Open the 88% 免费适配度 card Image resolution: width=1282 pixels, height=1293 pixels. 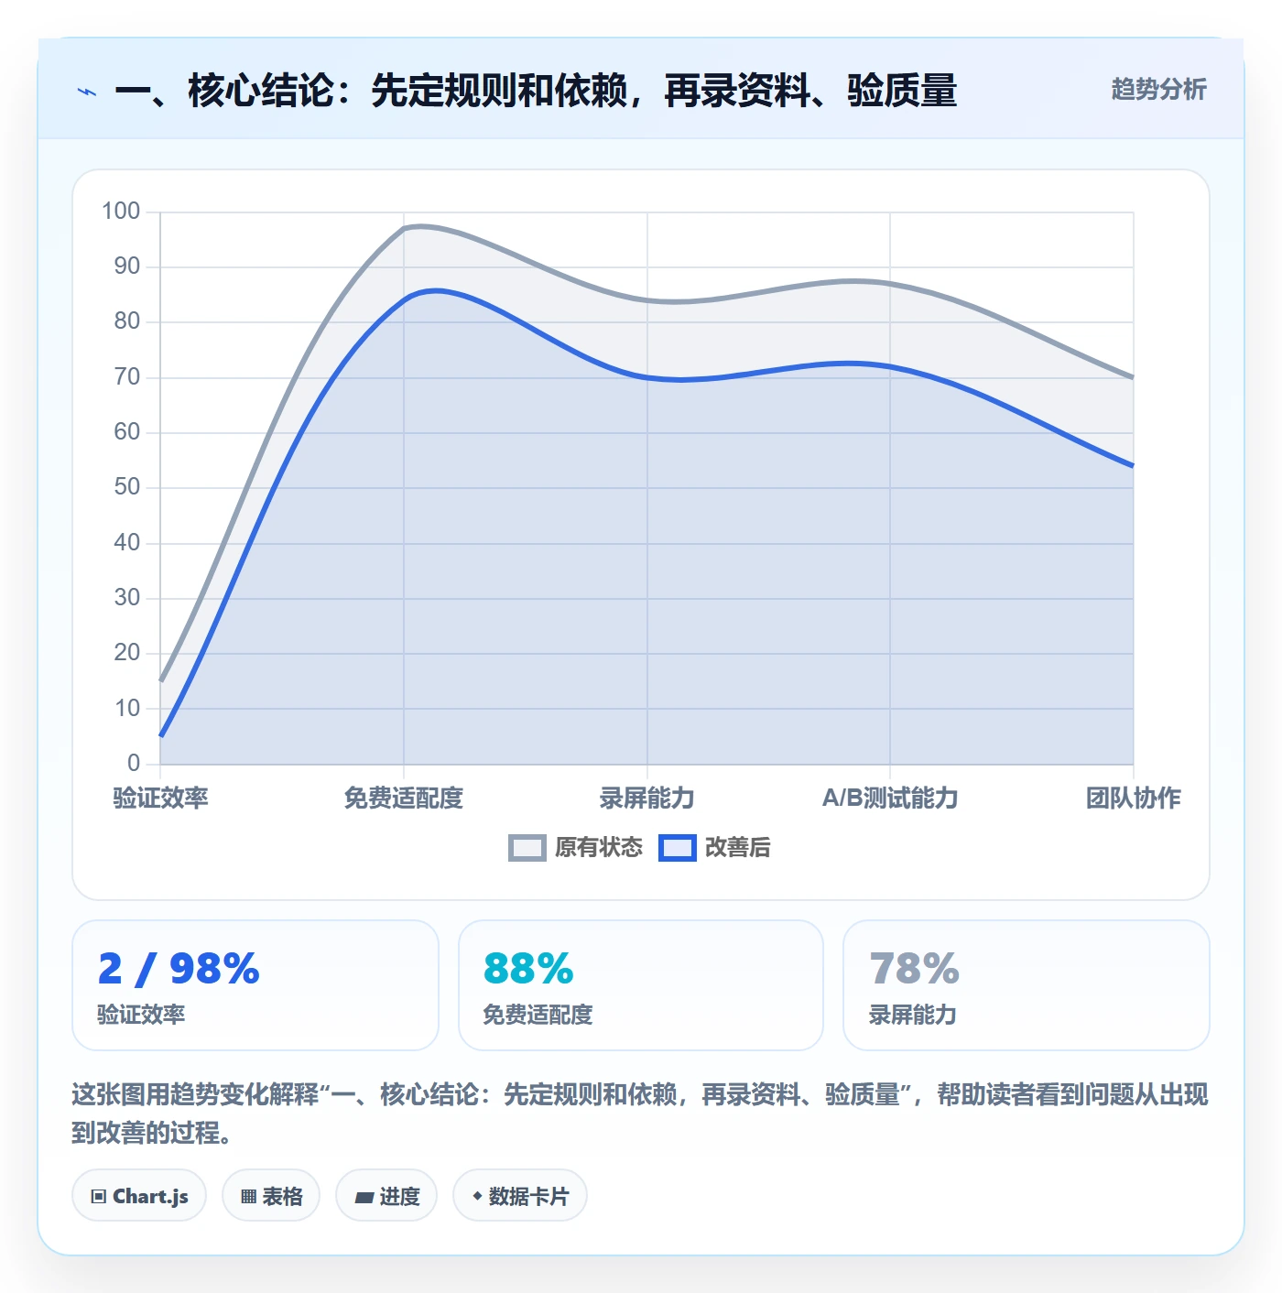click(641, 985)
